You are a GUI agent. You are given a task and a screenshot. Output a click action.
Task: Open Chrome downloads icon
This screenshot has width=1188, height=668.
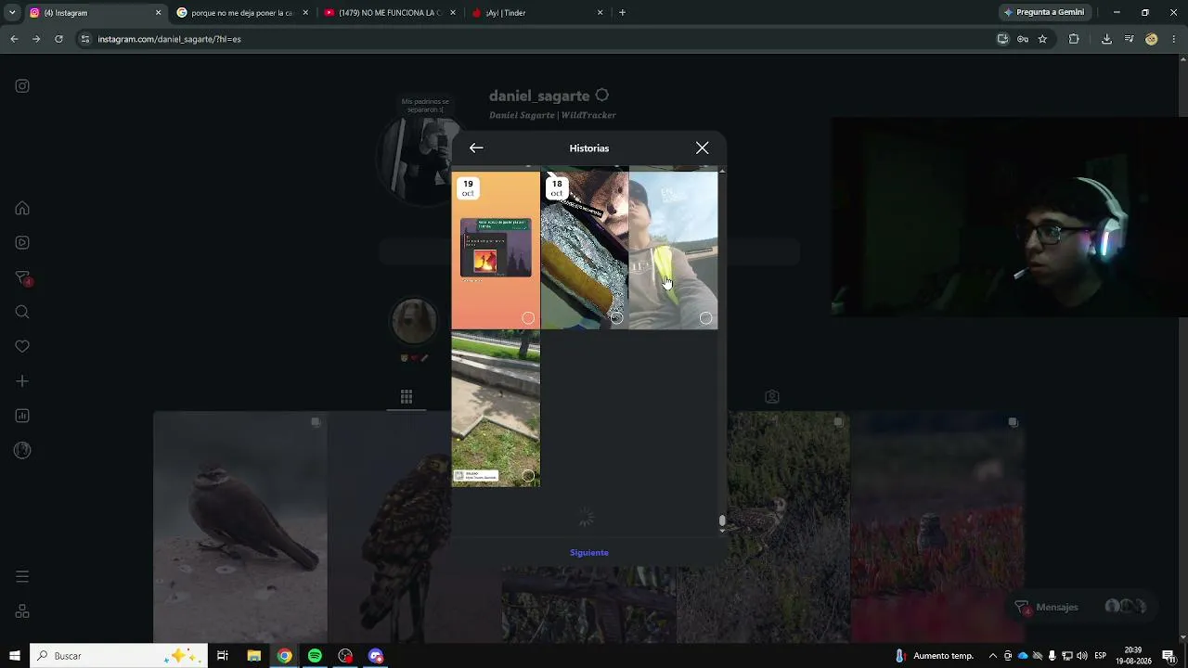click(1106, 39)
